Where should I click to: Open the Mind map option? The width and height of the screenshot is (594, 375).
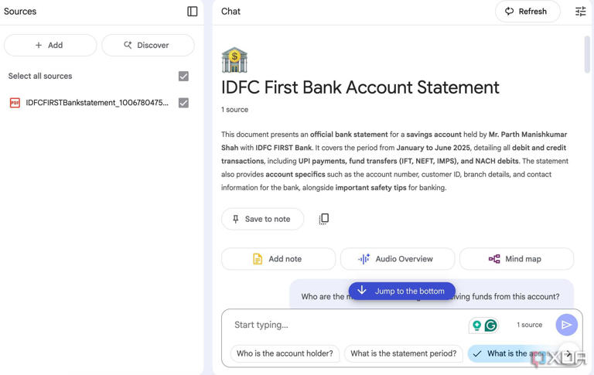pyautogui.click(x=516, y=259)
